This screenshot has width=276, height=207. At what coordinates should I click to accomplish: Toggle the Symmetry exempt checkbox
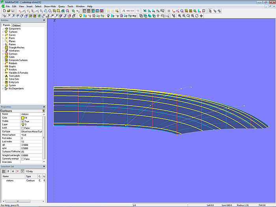coord(22,159)
